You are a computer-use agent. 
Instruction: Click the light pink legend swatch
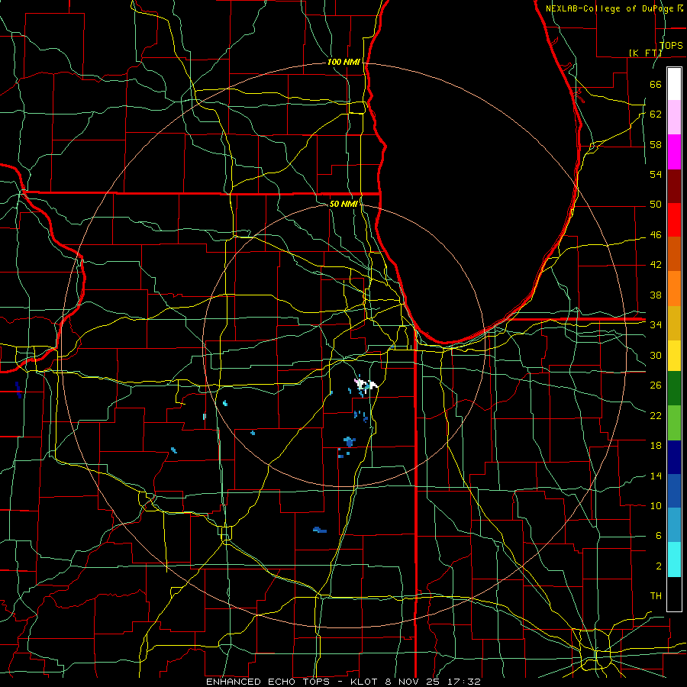coord(674,118)
